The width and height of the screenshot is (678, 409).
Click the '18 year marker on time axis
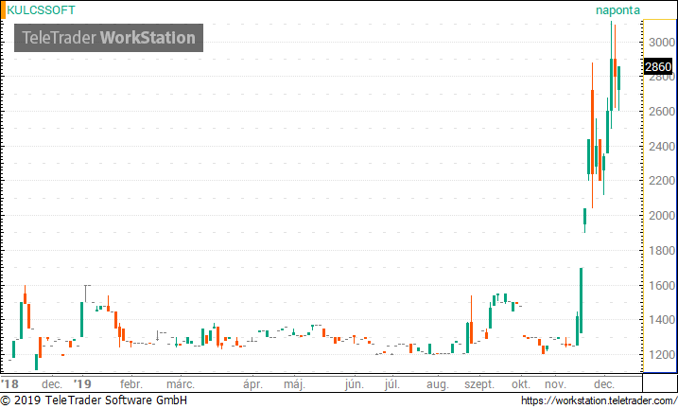(10, 383)
